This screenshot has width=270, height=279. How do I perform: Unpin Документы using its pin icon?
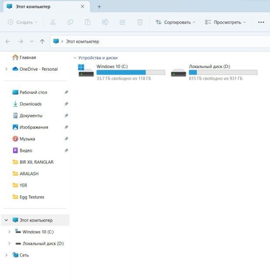coord(66,116)
